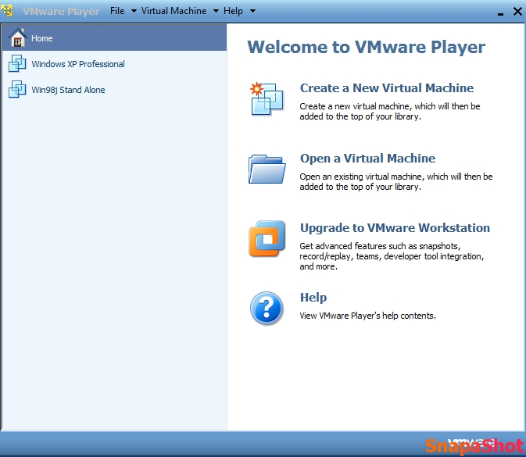
Task: Open the Virtual Machine menu
Action: (174, 11)
